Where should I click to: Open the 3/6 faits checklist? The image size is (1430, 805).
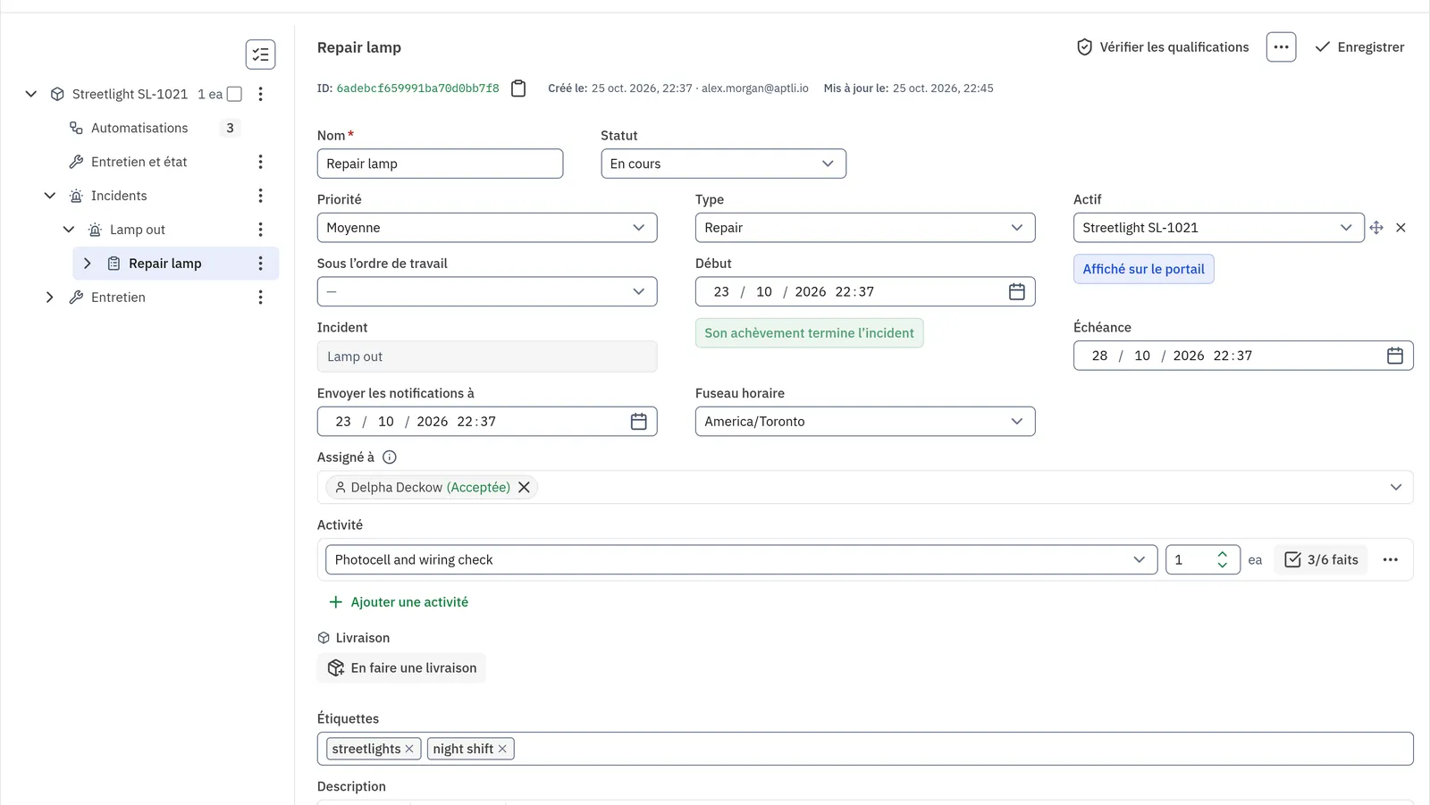click(1321, 560)
